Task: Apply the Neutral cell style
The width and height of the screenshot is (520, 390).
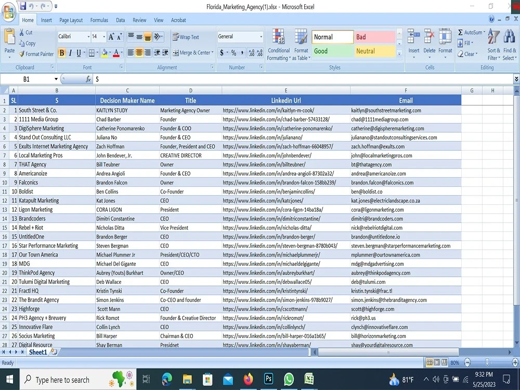Action: tap(375, 51)
